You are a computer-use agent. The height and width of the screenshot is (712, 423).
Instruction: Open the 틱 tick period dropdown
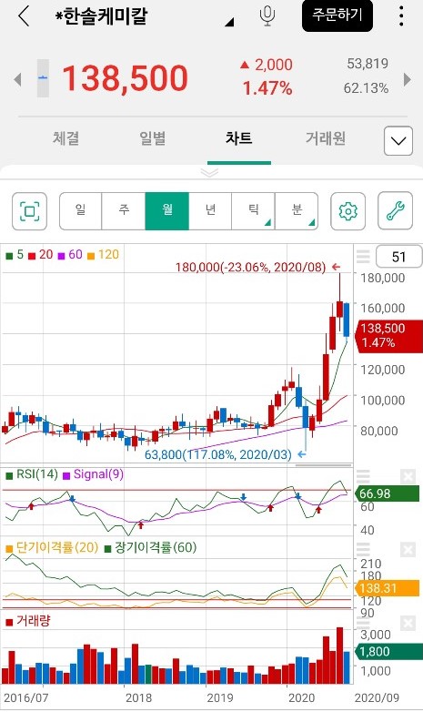(253, 211)
